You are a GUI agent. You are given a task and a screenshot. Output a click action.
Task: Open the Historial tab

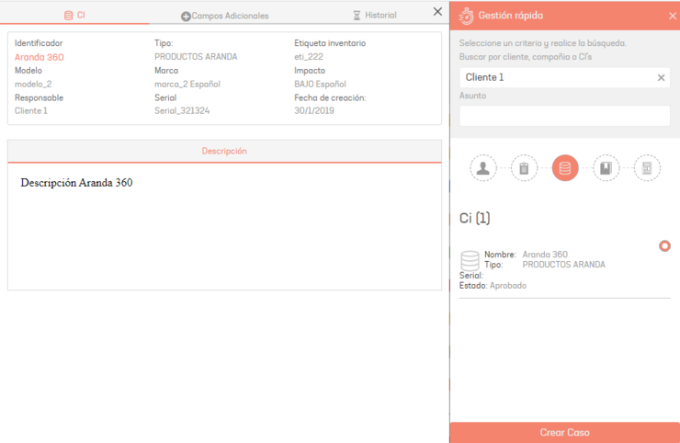pos(375,16)
